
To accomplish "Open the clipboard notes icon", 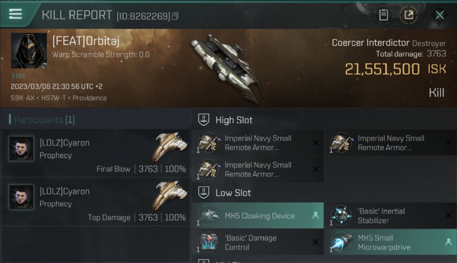I will coord(384,15).
